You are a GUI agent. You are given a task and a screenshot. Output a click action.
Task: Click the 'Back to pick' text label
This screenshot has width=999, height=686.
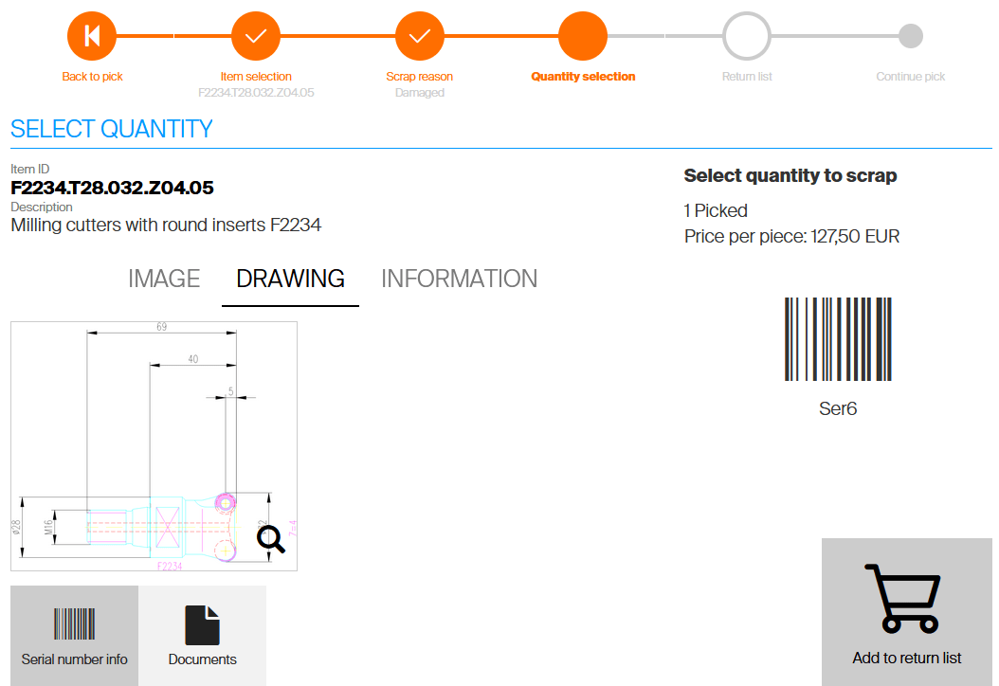tap(92, 77)
